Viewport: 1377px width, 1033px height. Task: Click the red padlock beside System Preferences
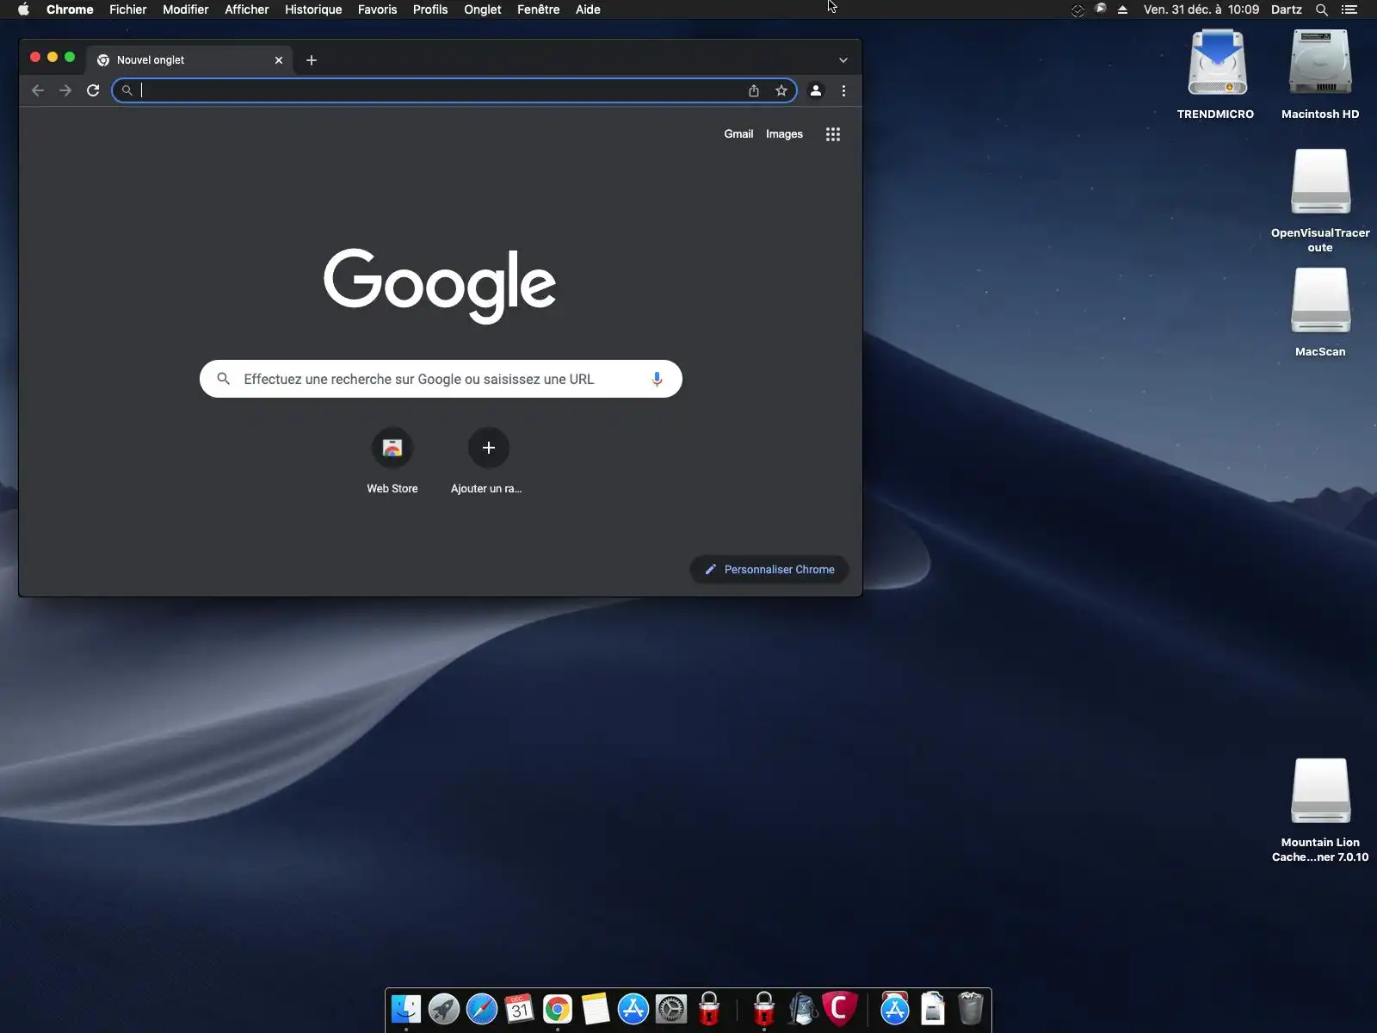point(709,1009)
